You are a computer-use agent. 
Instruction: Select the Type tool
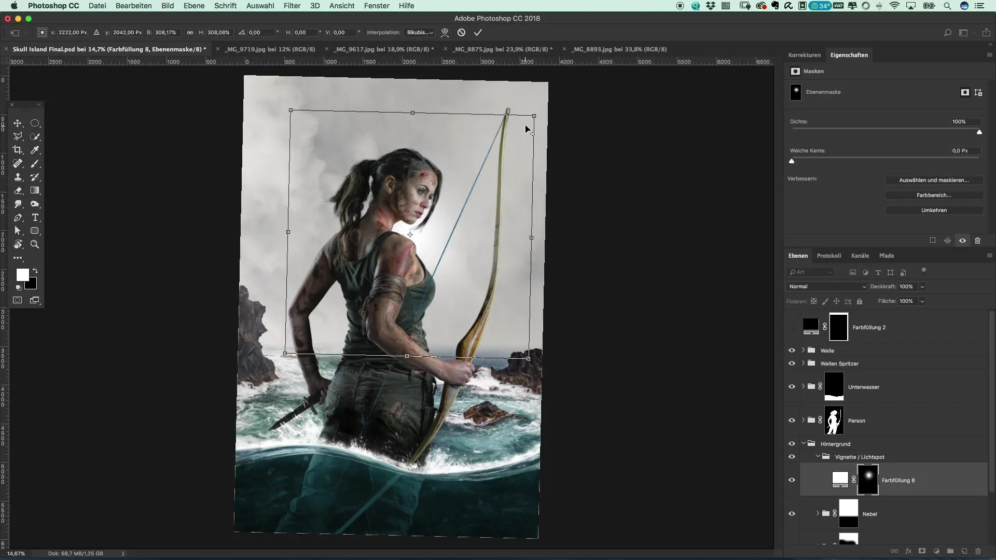coord(35,217)
